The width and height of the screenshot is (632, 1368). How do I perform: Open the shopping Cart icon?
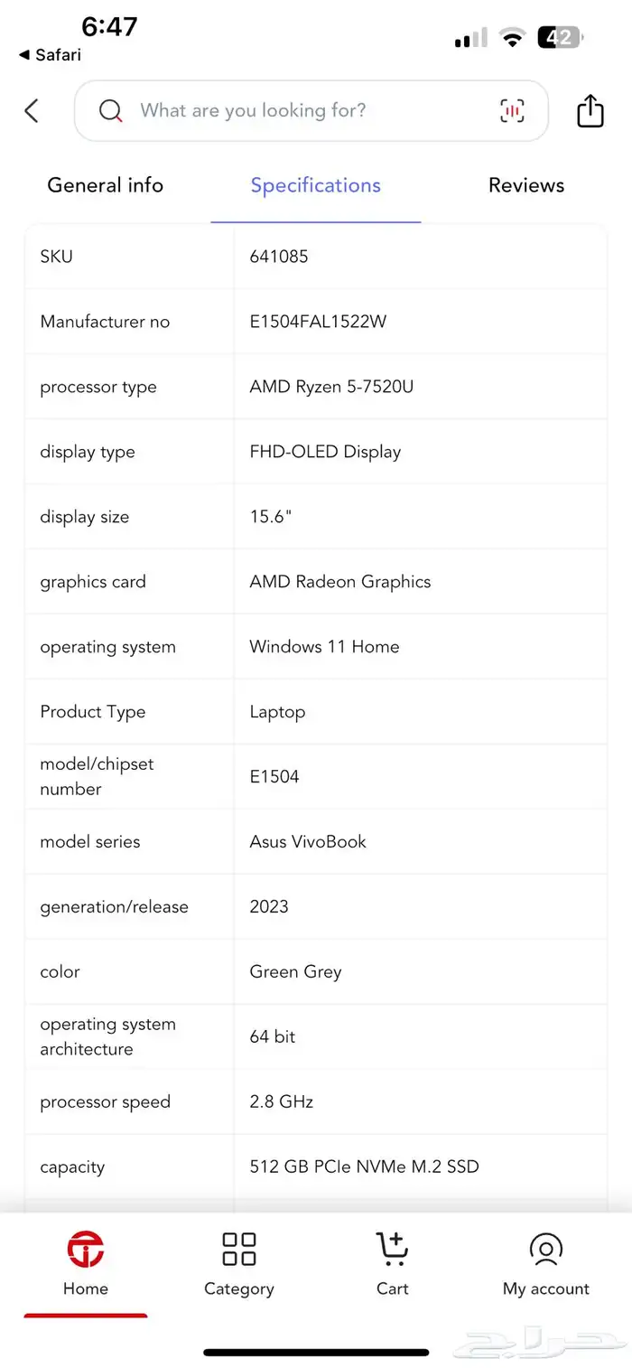point(393,1250)
